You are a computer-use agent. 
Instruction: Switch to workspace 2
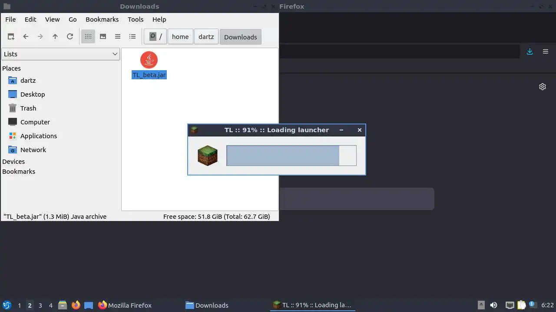[30, 305]
